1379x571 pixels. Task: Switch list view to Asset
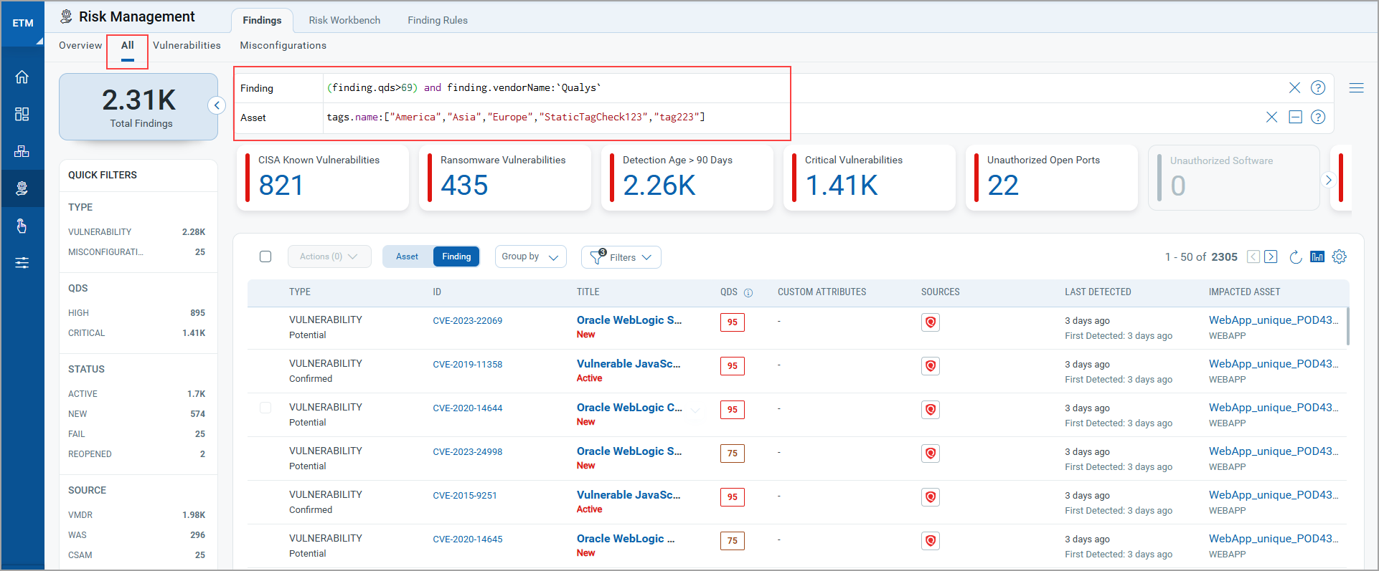click(408, 256)
